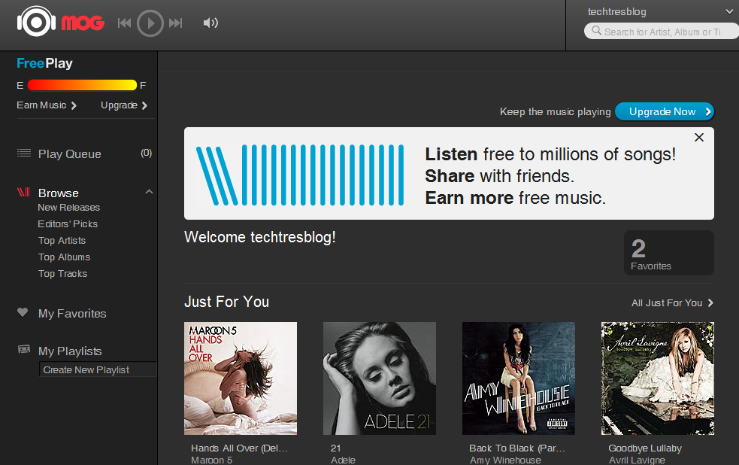Open My Favorites
This screenshot has width=739, height=465.
pos(72,314)
